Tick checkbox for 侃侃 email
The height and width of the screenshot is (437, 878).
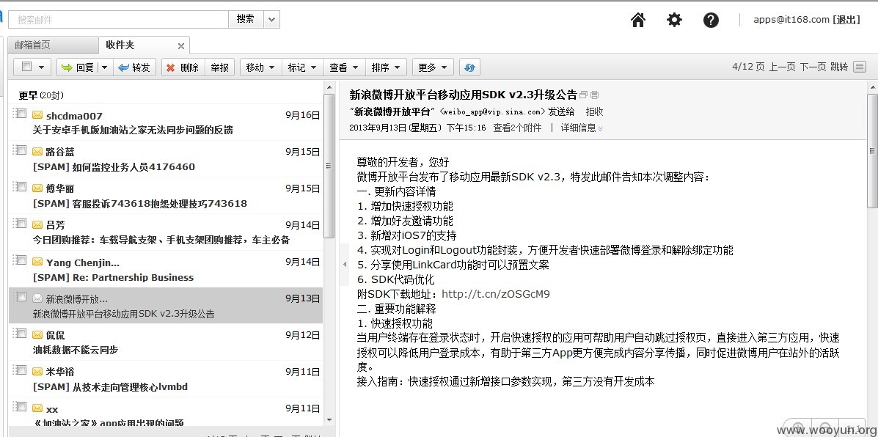coord(21,334)
